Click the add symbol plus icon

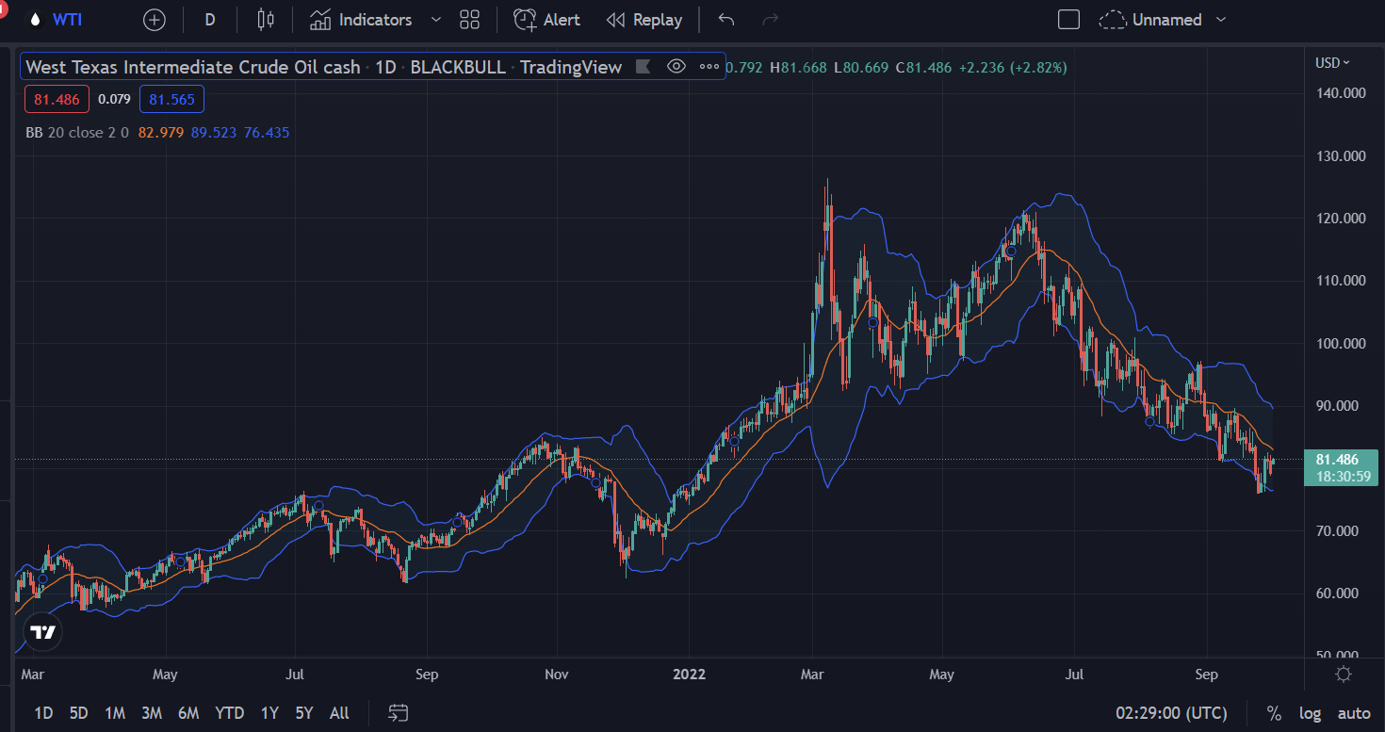point(154,20)
